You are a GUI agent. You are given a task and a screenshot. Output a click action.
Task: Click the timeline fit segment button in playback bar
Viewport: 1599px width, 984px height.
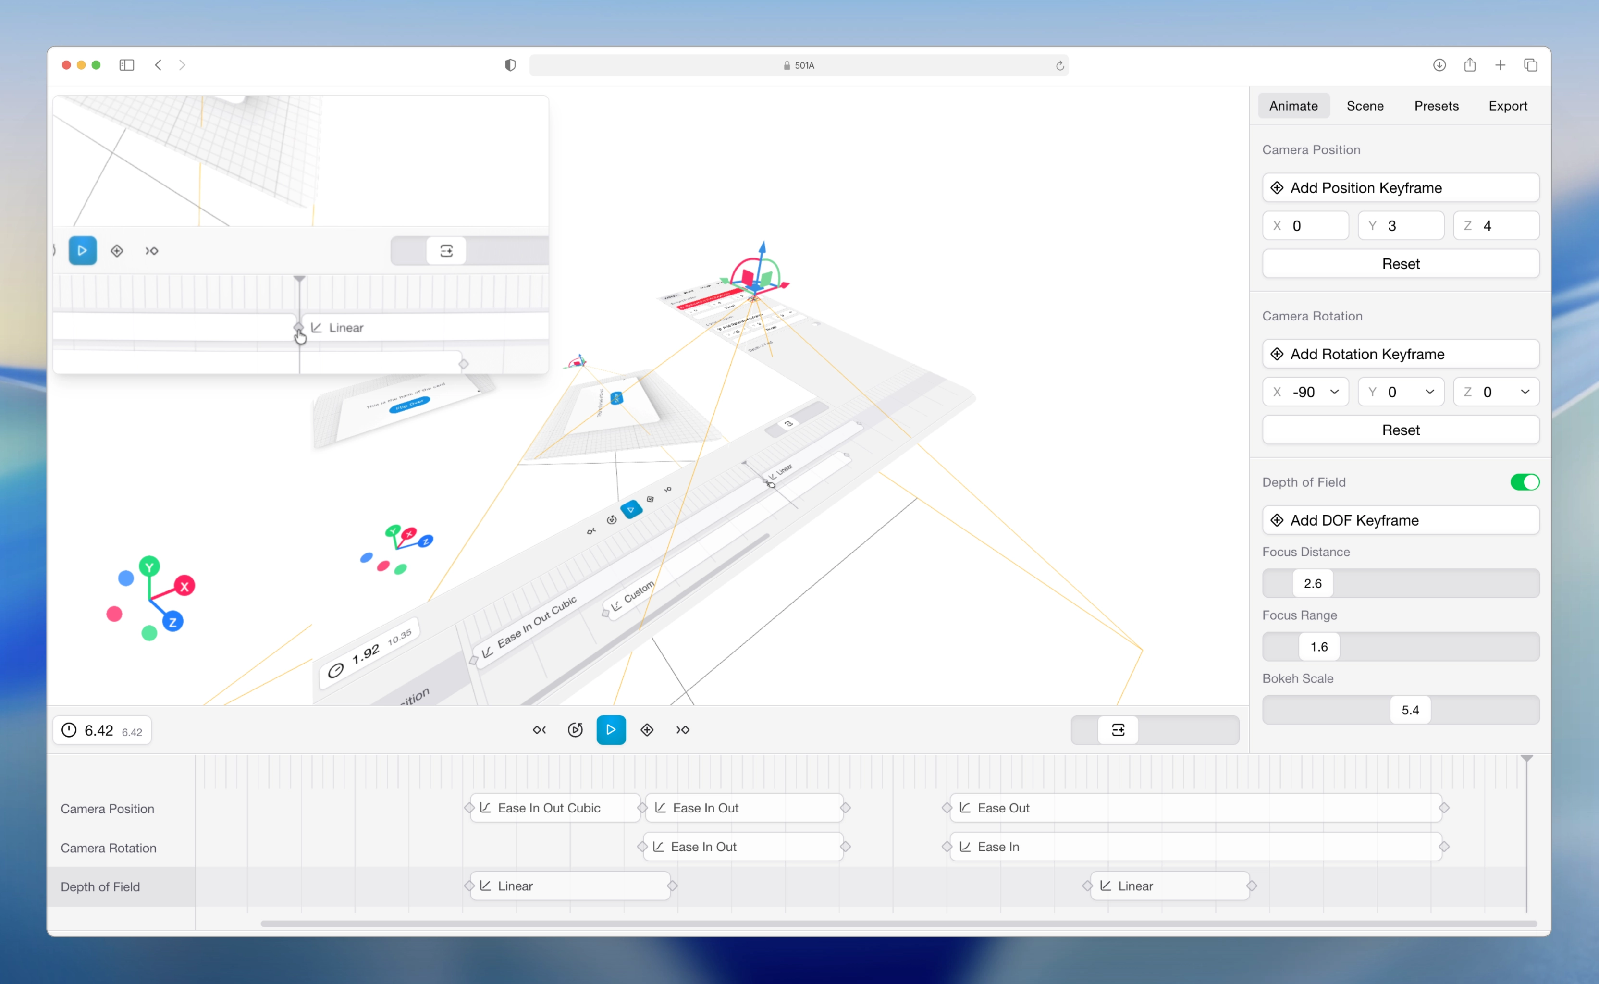coord(1118,730)
